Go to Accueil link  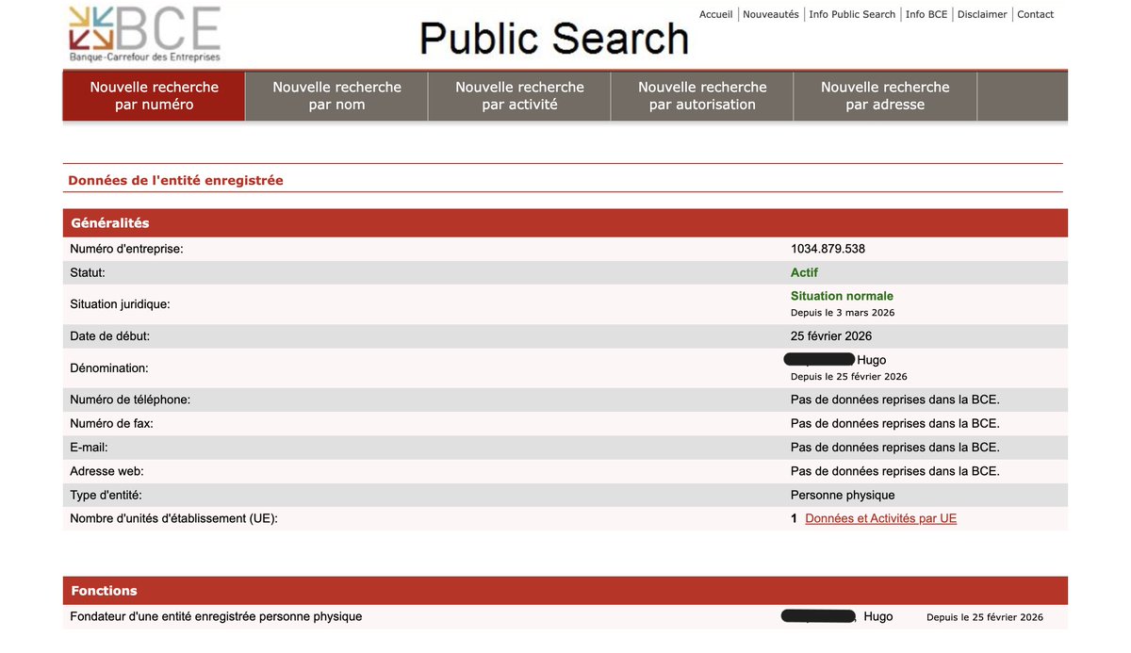(715, 14)
